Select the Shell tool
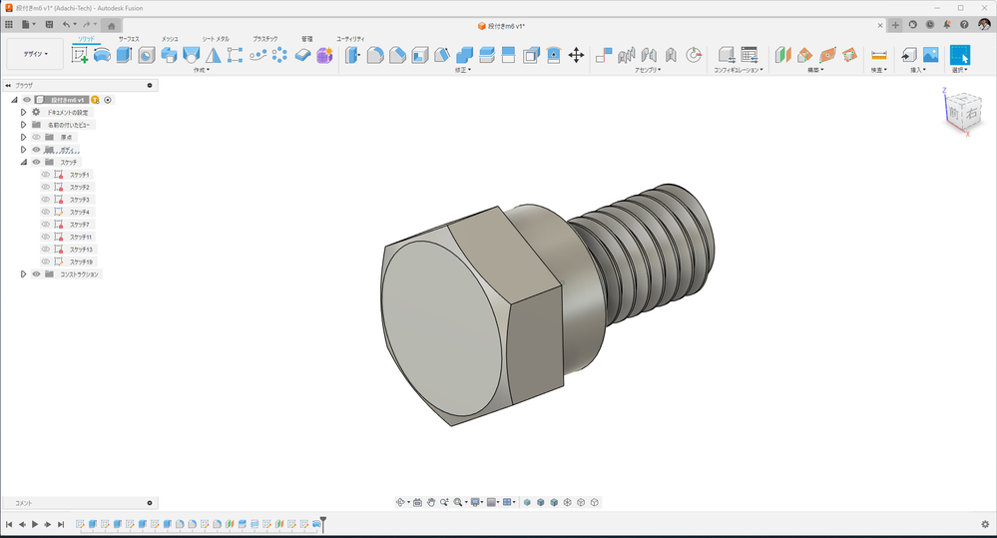This screenshot has width=997, height=538. click(419, 55)
